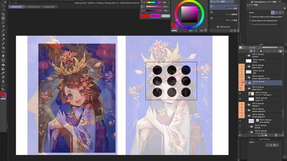Expand the simple diagram2 folder

tap(246, 110)
